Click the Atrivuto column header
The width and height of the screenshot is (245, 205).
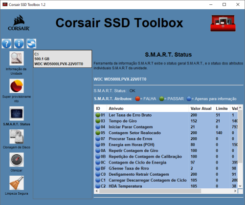click(x=148, y=108)
